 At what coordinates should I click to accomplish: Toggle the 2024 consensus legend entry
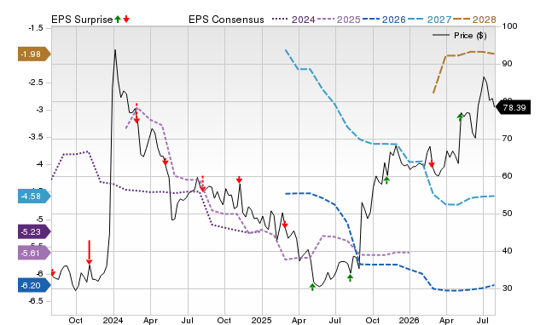click(x=293, y=20)
